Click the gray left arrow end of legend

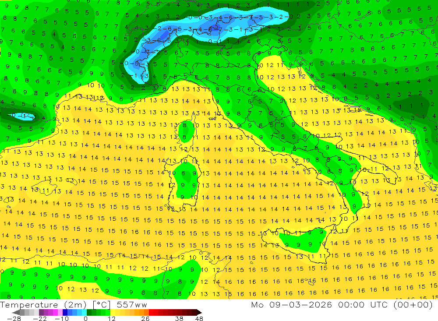click(x=16, y=312)
